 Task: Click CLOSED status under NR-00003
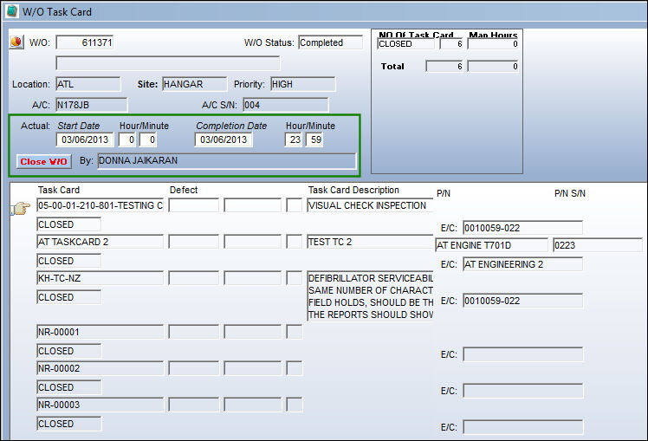(69, 424)
